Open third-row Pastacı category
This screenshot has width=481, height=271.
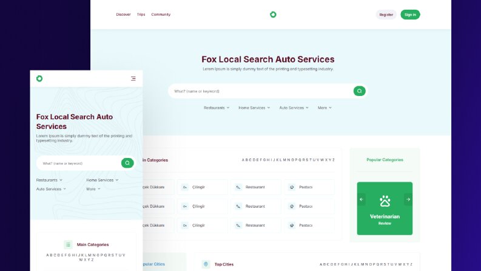click(x=309, y=225)
